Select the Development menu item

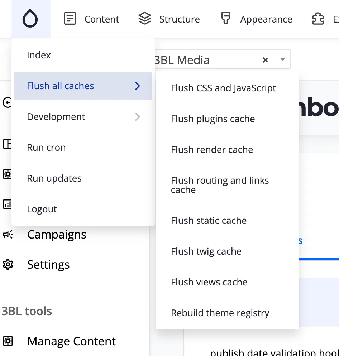pos(83,117)
